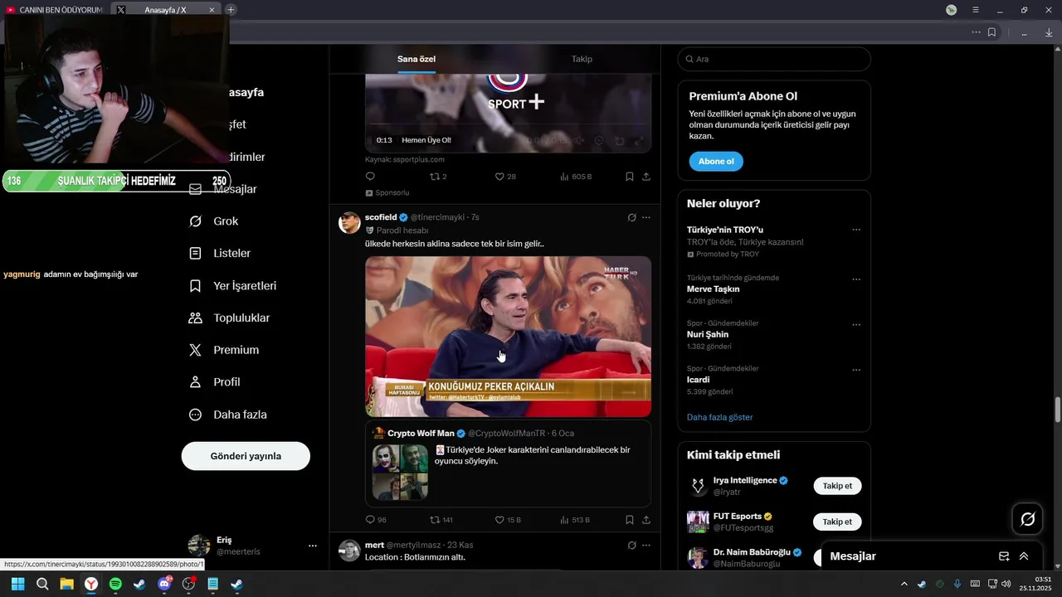
Task: Click the Abone ol premium button
Action: (716, 161)
